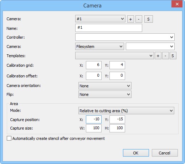Open the Filesystem camera type dropdown

[x=99, y=47]
